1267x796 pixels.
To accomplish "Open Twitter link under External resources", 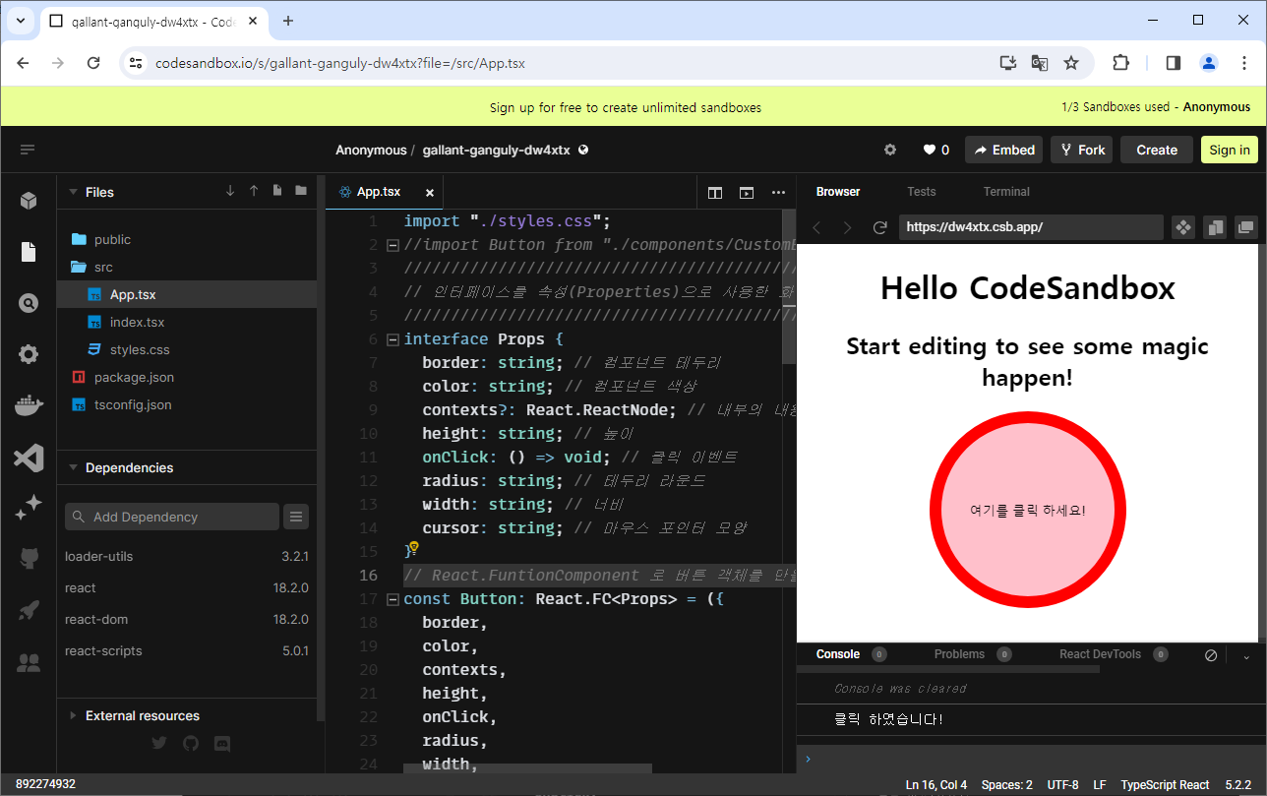I will coord(159,743).
